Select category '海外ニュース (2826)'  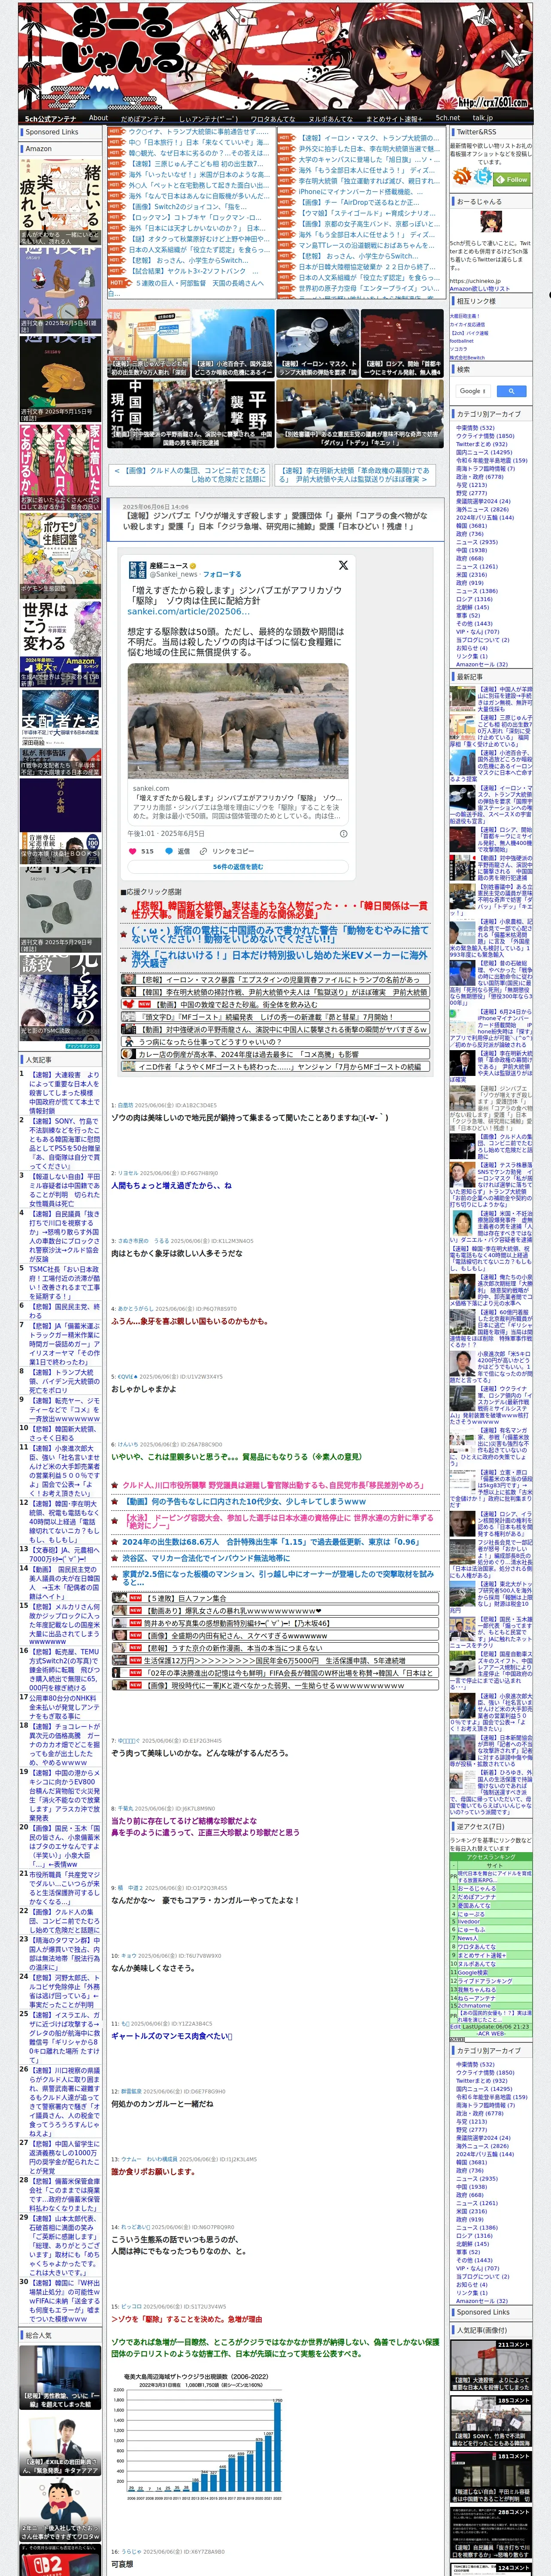[x=482, y=509]
